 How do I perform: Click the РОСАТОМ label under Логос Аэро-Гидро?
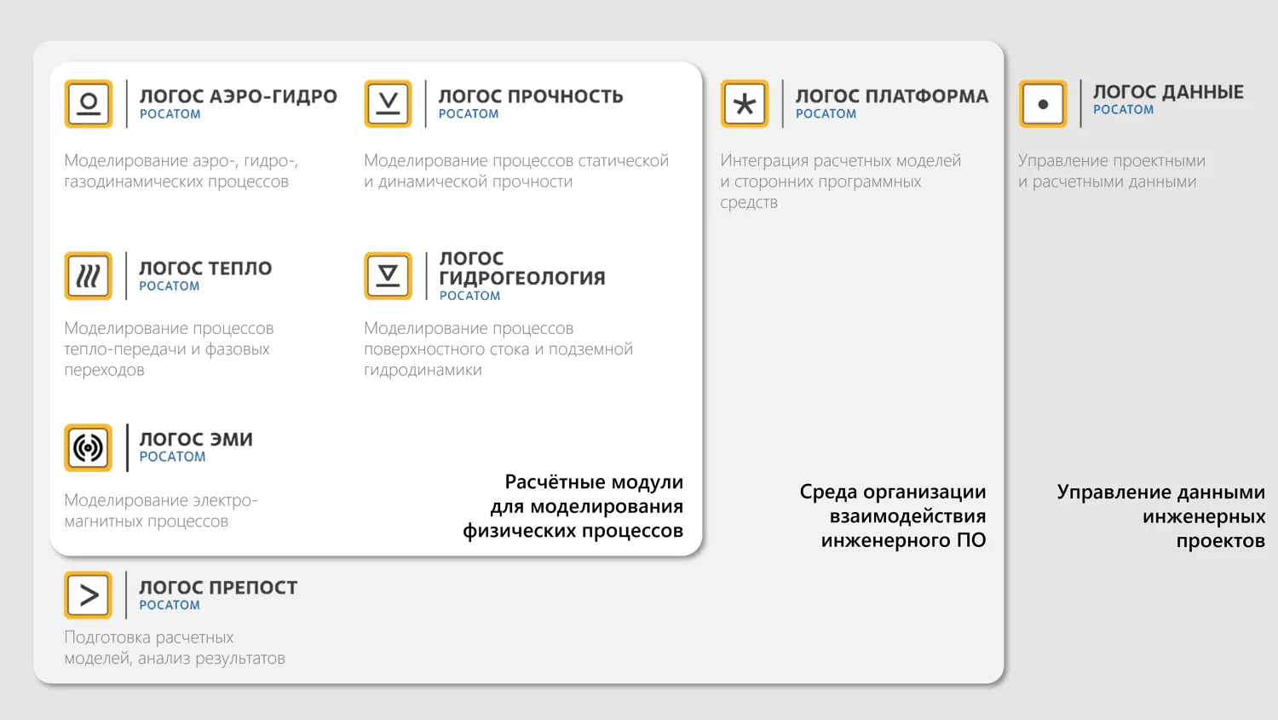[170, 114]
